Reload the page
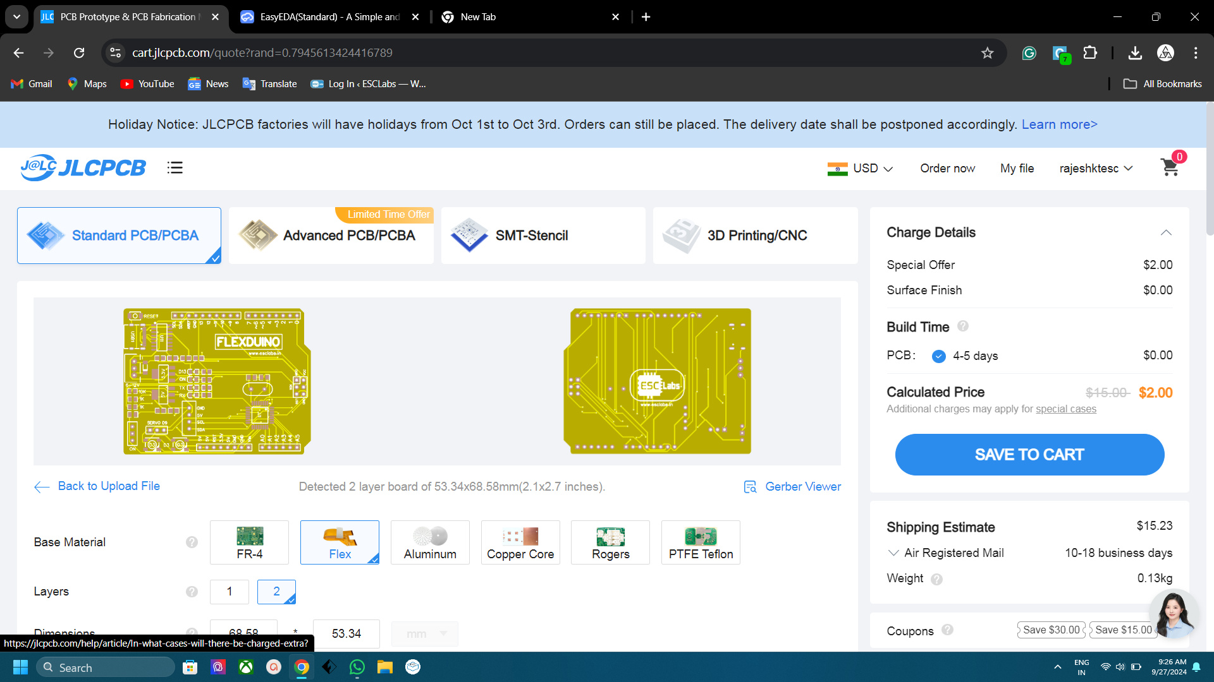The width and height of the screenshot is (1214, 682). [79, 53]
